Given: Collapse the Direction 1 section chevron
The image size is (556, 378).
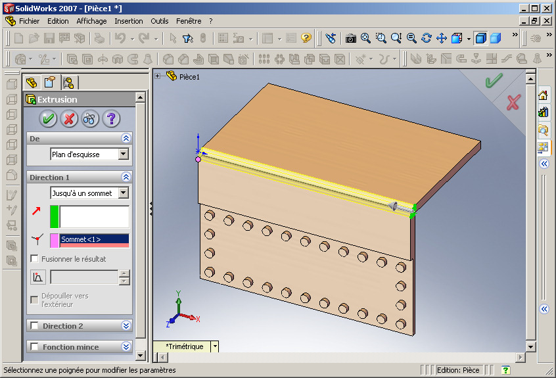Looking at the screenshot, I should pyautogui.click(x=126, y=177).
